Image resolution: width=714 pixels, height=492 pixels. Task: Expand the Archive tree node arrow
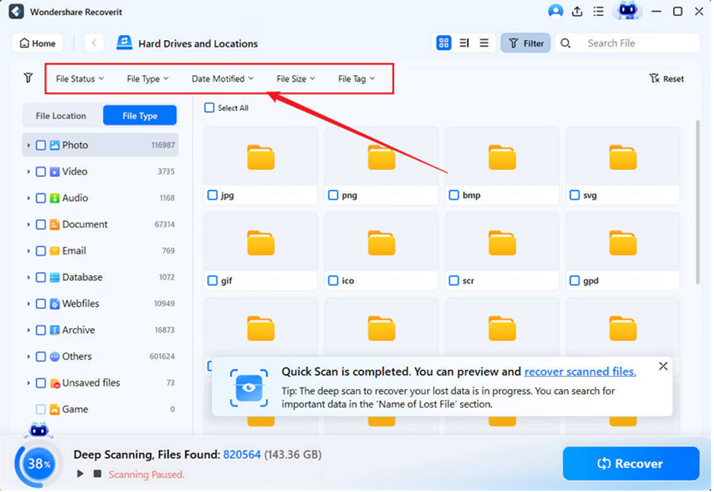point(28,331)
